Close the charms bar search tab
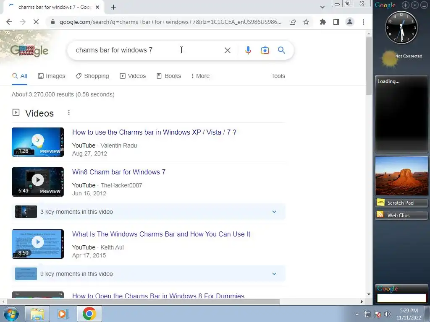430x322 pixels. click(x=97, y=7)
